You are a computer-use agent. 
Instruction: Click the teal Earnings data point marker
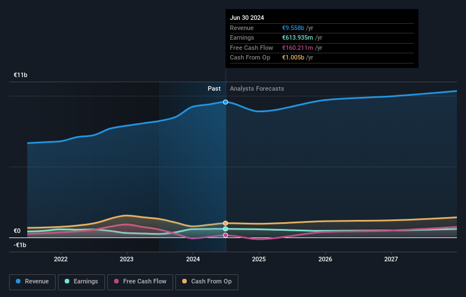pos(225,229)
